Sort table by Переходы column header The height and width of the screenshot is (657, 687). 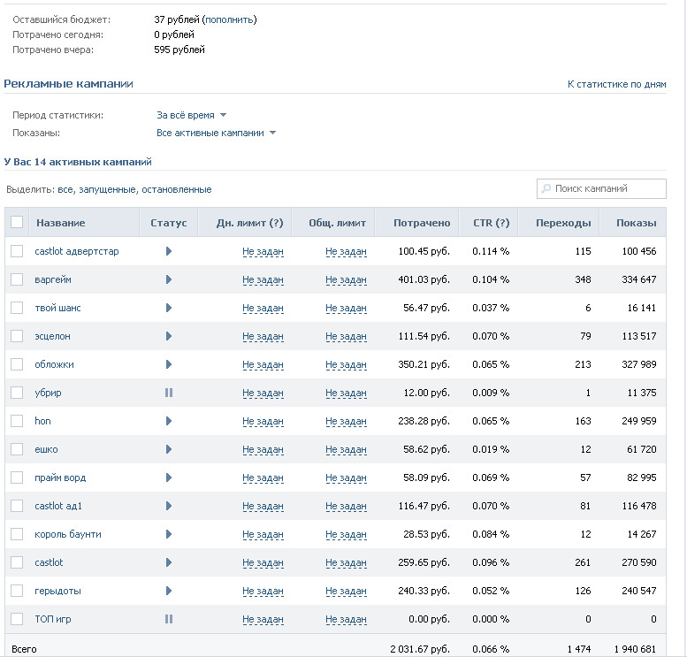tap(563, 223)
